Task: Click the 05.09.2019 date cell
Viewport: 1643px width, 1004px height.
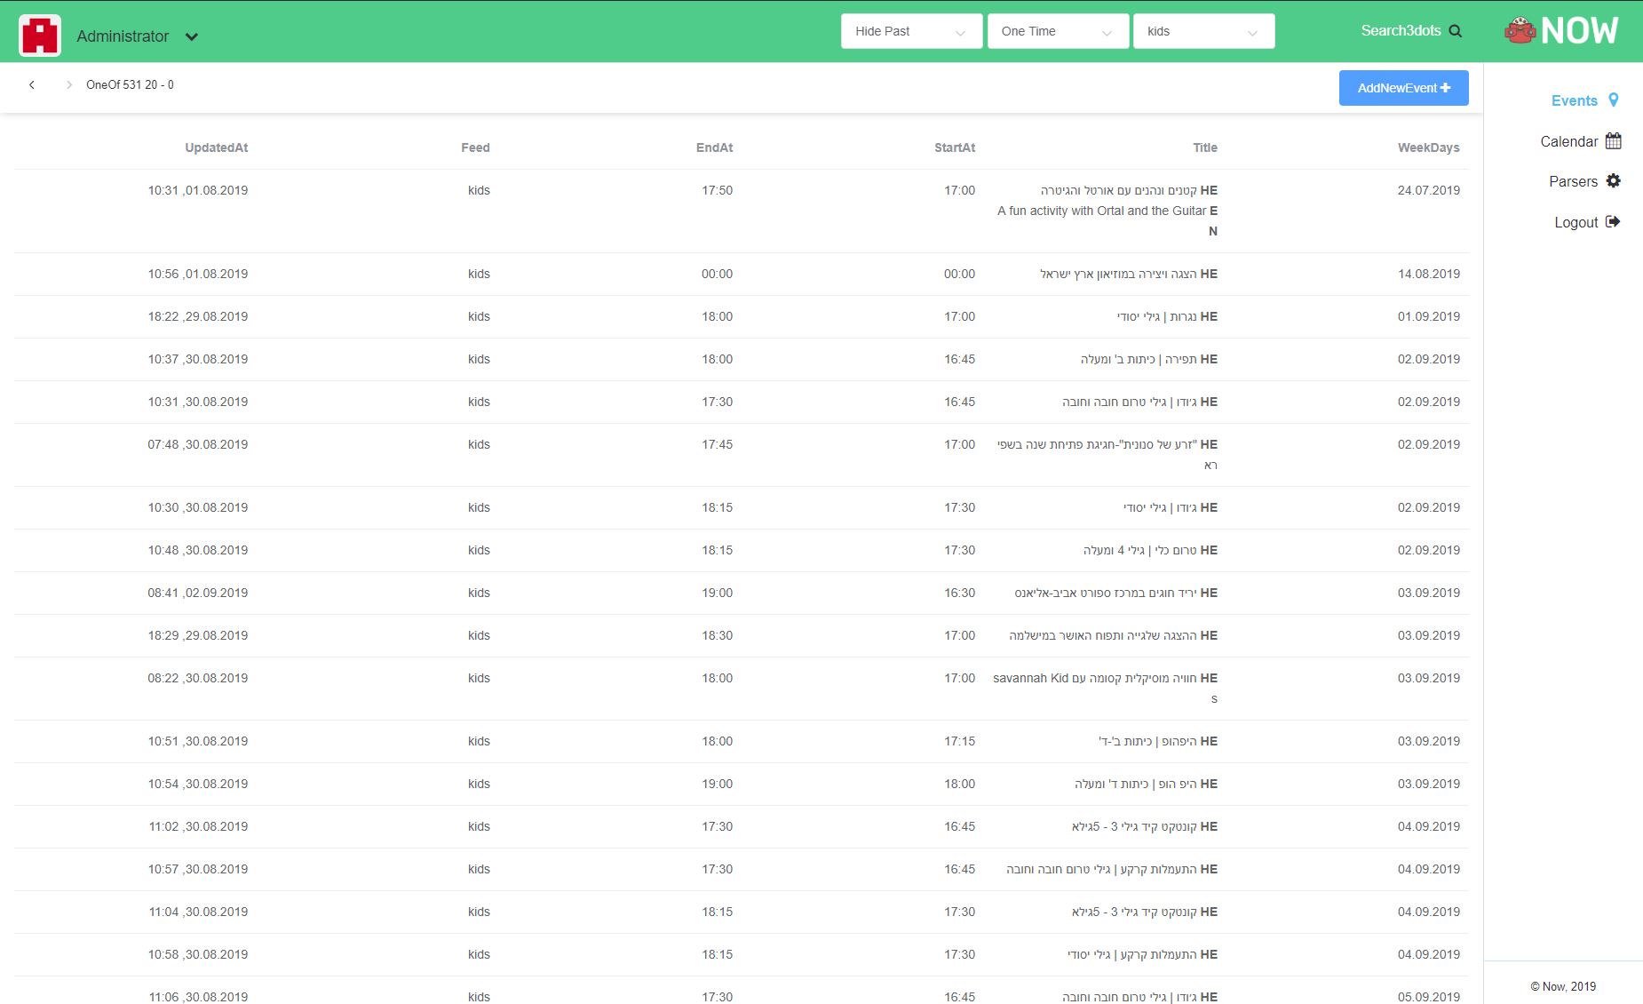Action: click(1428, 997)
